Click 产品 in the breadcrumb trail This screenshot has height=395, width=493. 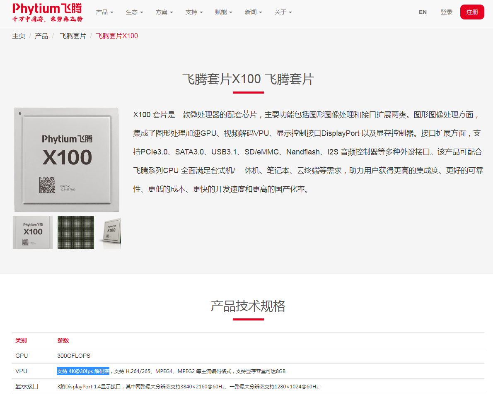coord(41,36)
